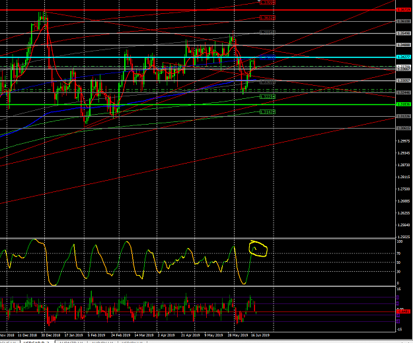Click the red 1.36719 price label

coord(404,10)
